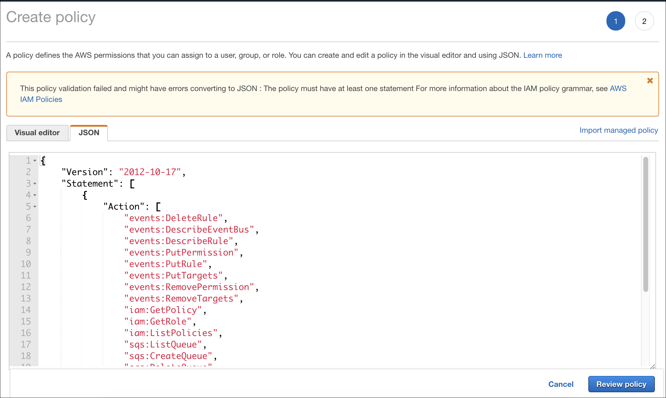Dismiss the policy validation warning banner
The width and height of the screenshot is (666, 398).
[650, 81]
